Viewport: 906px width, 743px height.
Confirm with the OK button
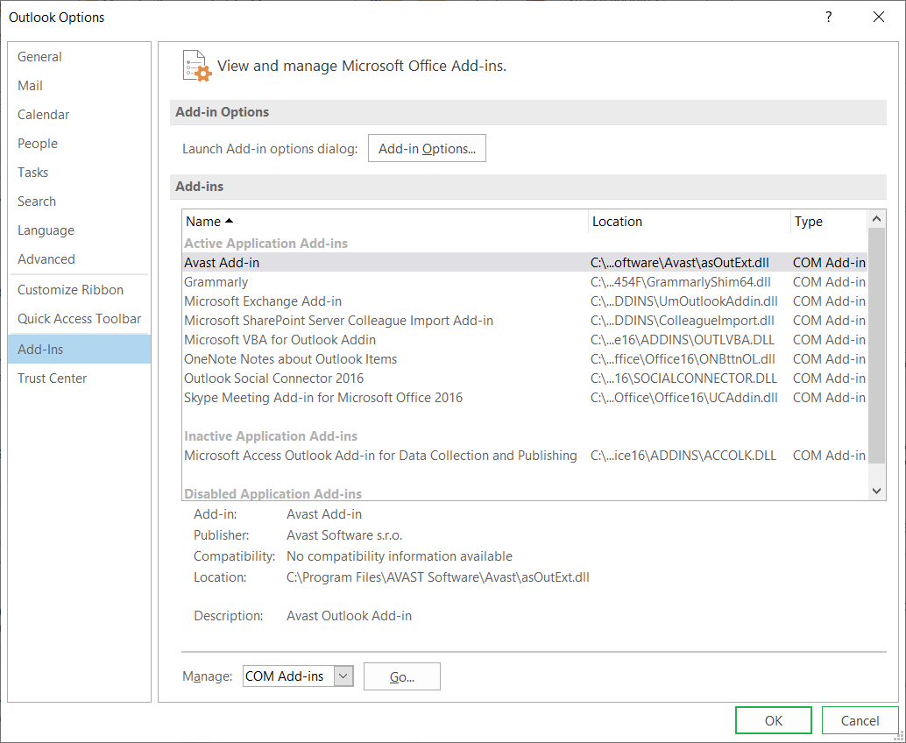pyautogui.click(x=774, y=720)
